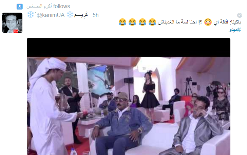Click the snowflake emoji beside the name كَرِيـــم

pos(70,15)
